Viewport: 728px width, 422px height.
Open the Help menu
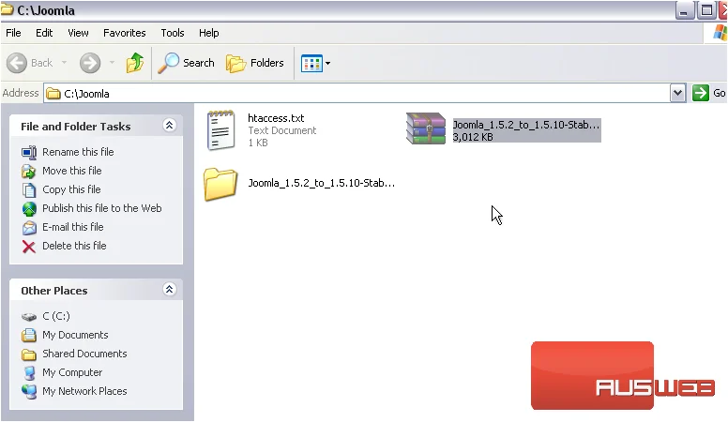209,33
